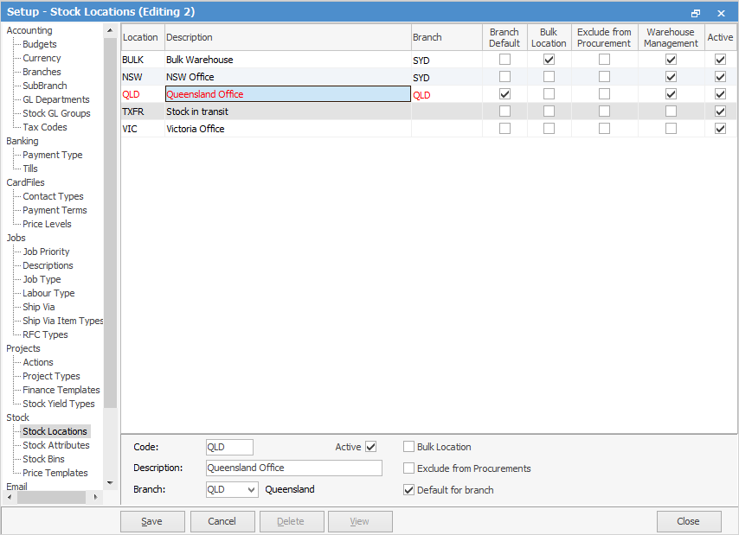Open the Branch dropdown list
Image resolution: width=739 pixels, height=535 pixels.
[x=251, y=489]
